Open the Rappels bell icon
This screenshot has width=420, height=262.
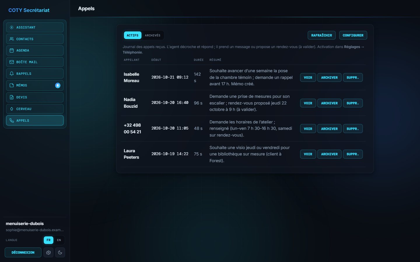point(12,74)
